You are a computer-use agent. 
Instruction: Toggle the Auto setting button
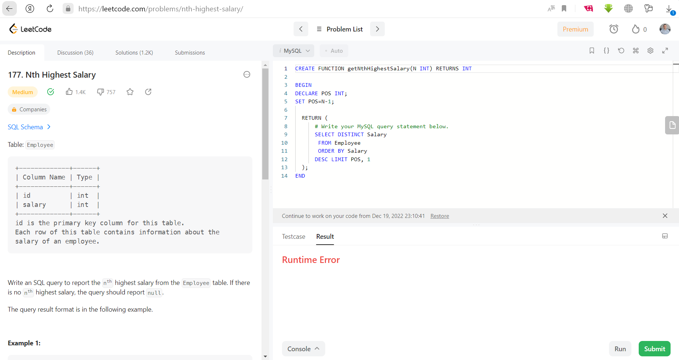point(334,51)
